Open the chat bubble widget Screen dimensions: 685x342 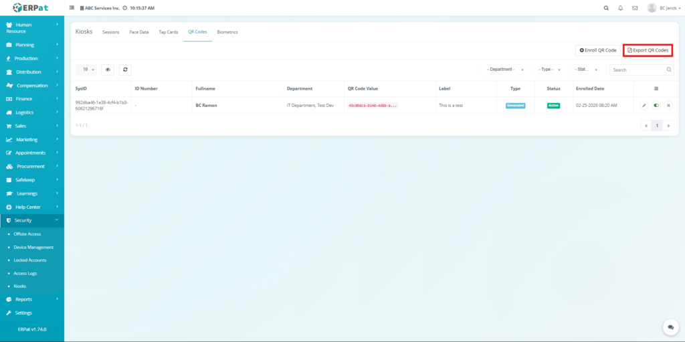tap(670, 327)
